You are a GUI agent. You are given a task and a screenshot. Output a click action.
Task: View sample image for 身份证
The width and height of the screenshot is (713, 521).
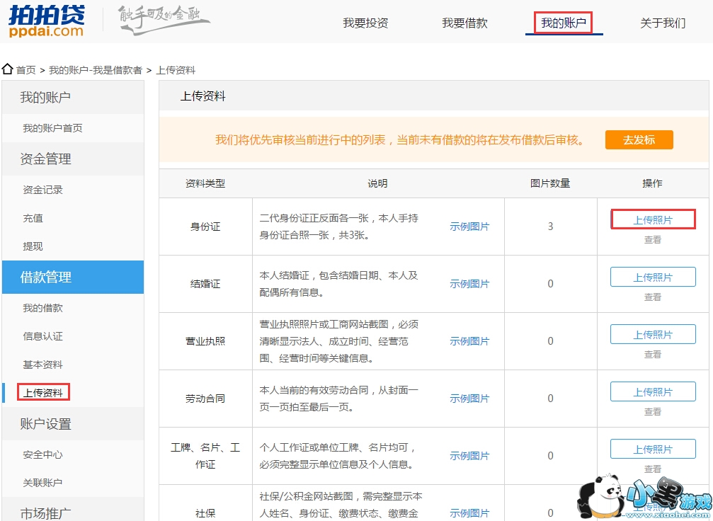click(x=469, y=227)
